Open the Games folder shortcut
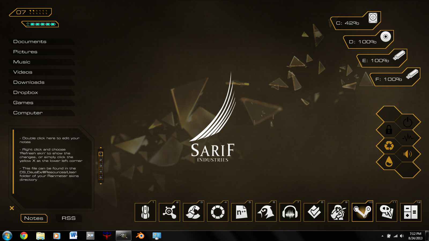The image size is (429, 241). click(42, 103)
